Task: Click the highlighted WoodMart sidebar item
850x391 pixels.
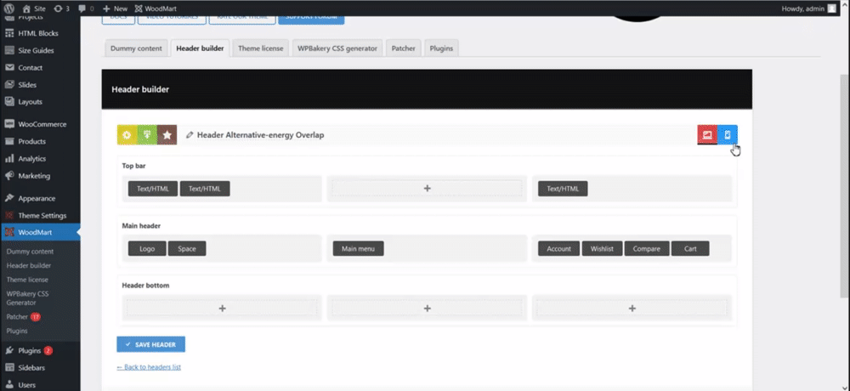Action: click(x=40, y=233)
